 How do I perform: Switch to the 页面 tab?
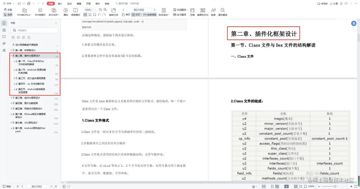(x=88, y=3)
